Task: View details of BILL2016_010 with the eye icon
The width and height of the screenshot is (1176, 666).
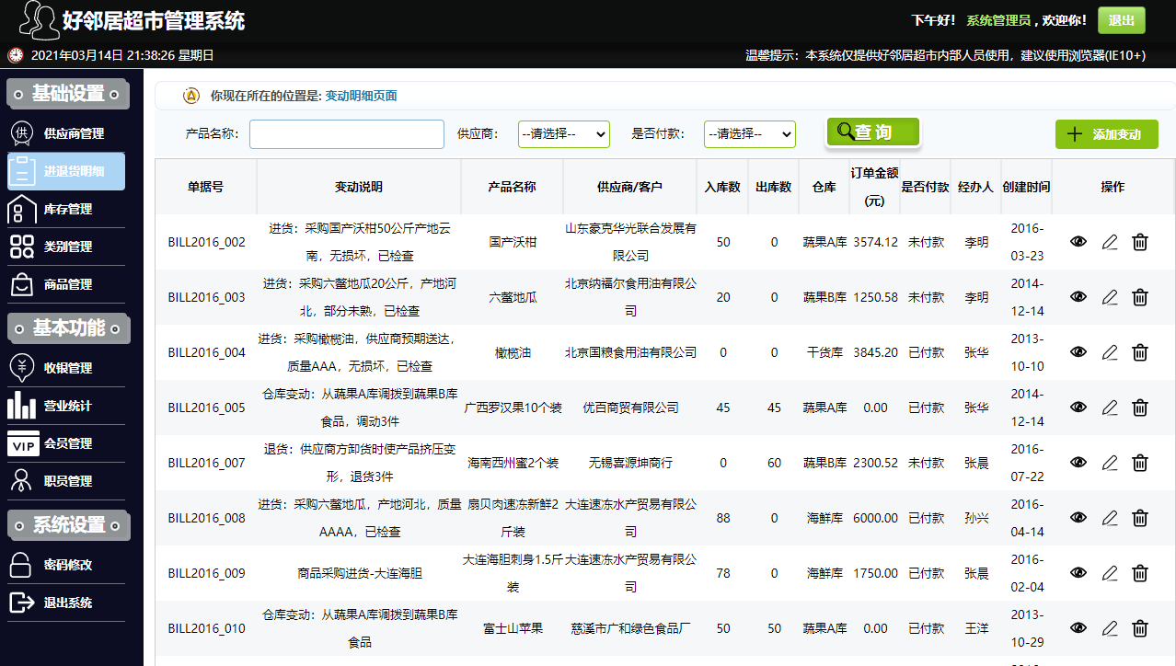Action: tap(1078, 628)
